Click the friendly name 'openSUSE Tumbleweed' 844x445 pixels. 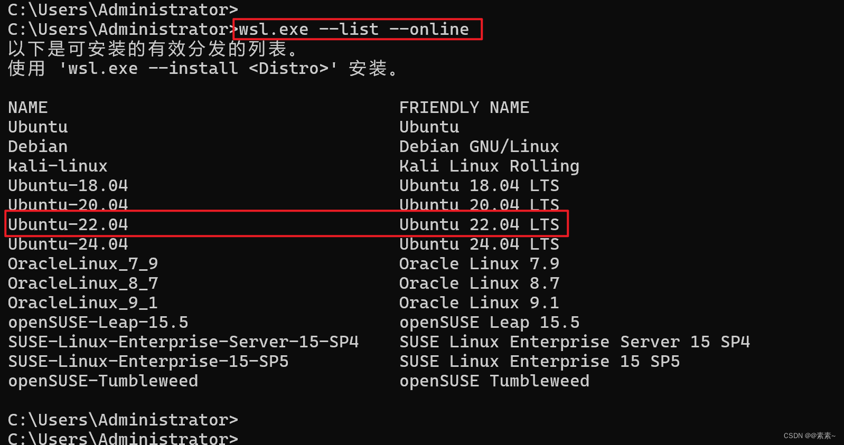pos(494,381)
